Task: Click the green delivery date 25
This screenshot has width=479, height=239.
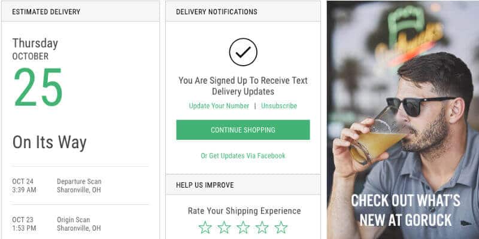Action: (x=38, y=87)
